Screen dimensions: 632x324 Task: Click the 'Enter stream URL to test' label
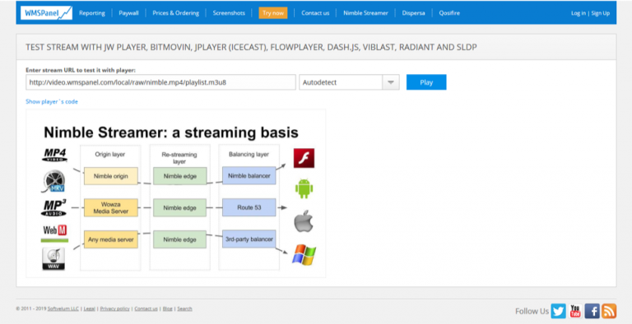81,70
